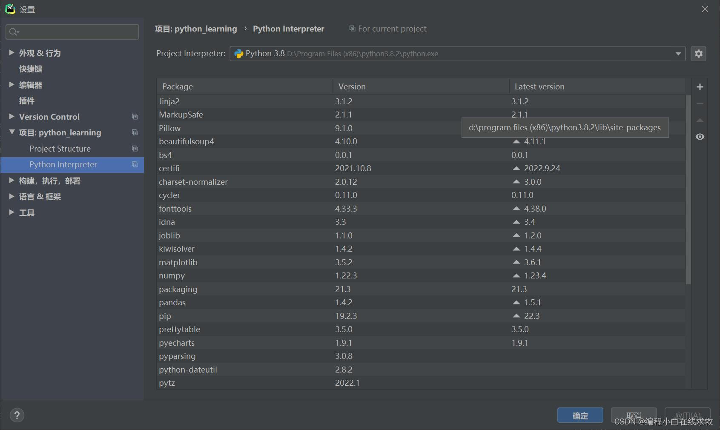Collapse the 项目: python_learning section
Screen dimensions: 720x430
pos(11,132)
